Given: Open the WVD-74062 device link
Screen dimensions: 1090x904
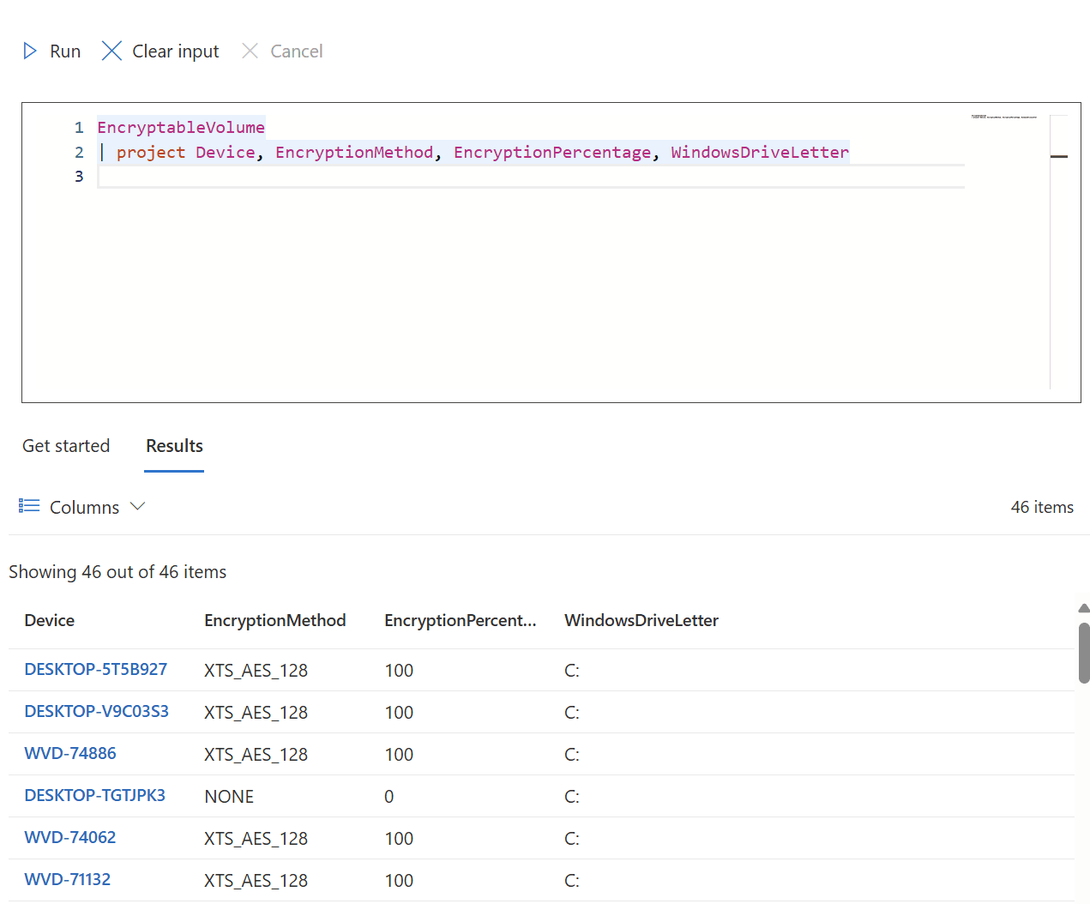Looking at the screenshot, I should [x=70, y=838].
